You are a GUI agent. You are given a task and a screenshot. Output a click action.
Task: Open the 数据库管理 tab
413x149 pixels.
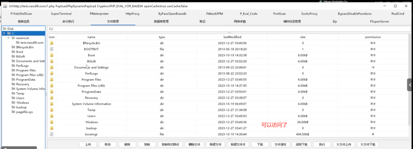coord(161,22)
